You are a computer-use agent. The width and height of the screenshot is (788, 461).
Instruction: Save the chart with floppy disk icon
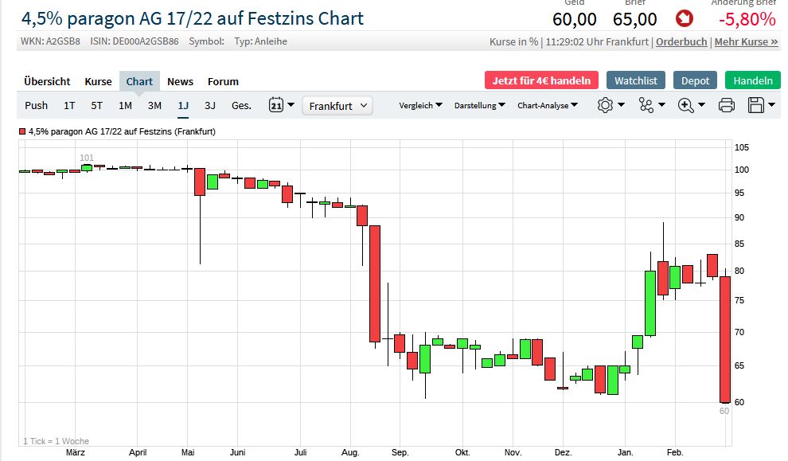[756, 105]
